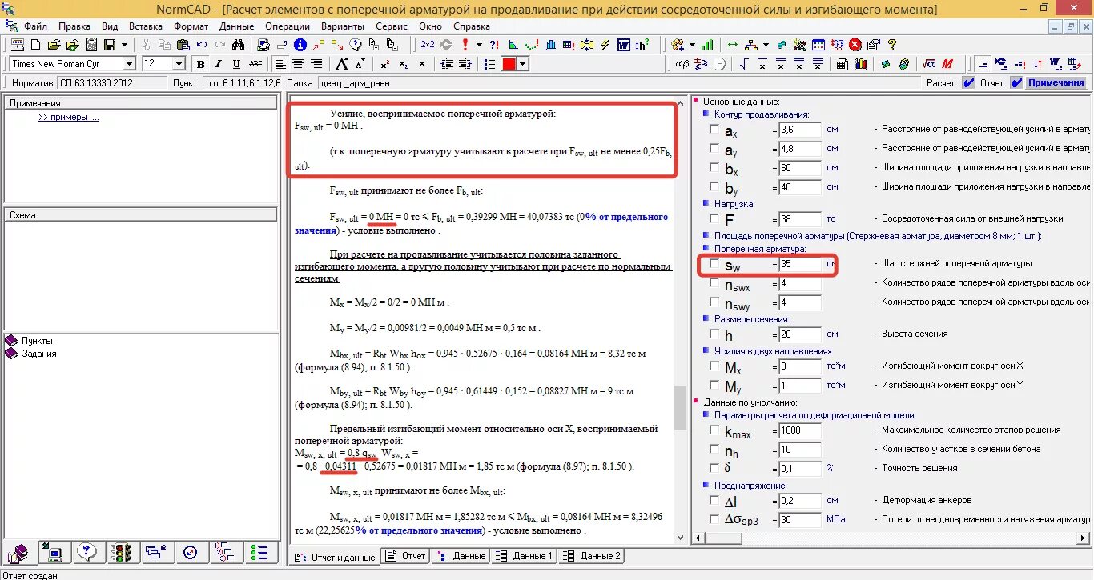Screen dimensions: 1094x580
Task: Click the compass icon in bottom-left tabs
Action: pyautogui.click(x=190, y=552)
